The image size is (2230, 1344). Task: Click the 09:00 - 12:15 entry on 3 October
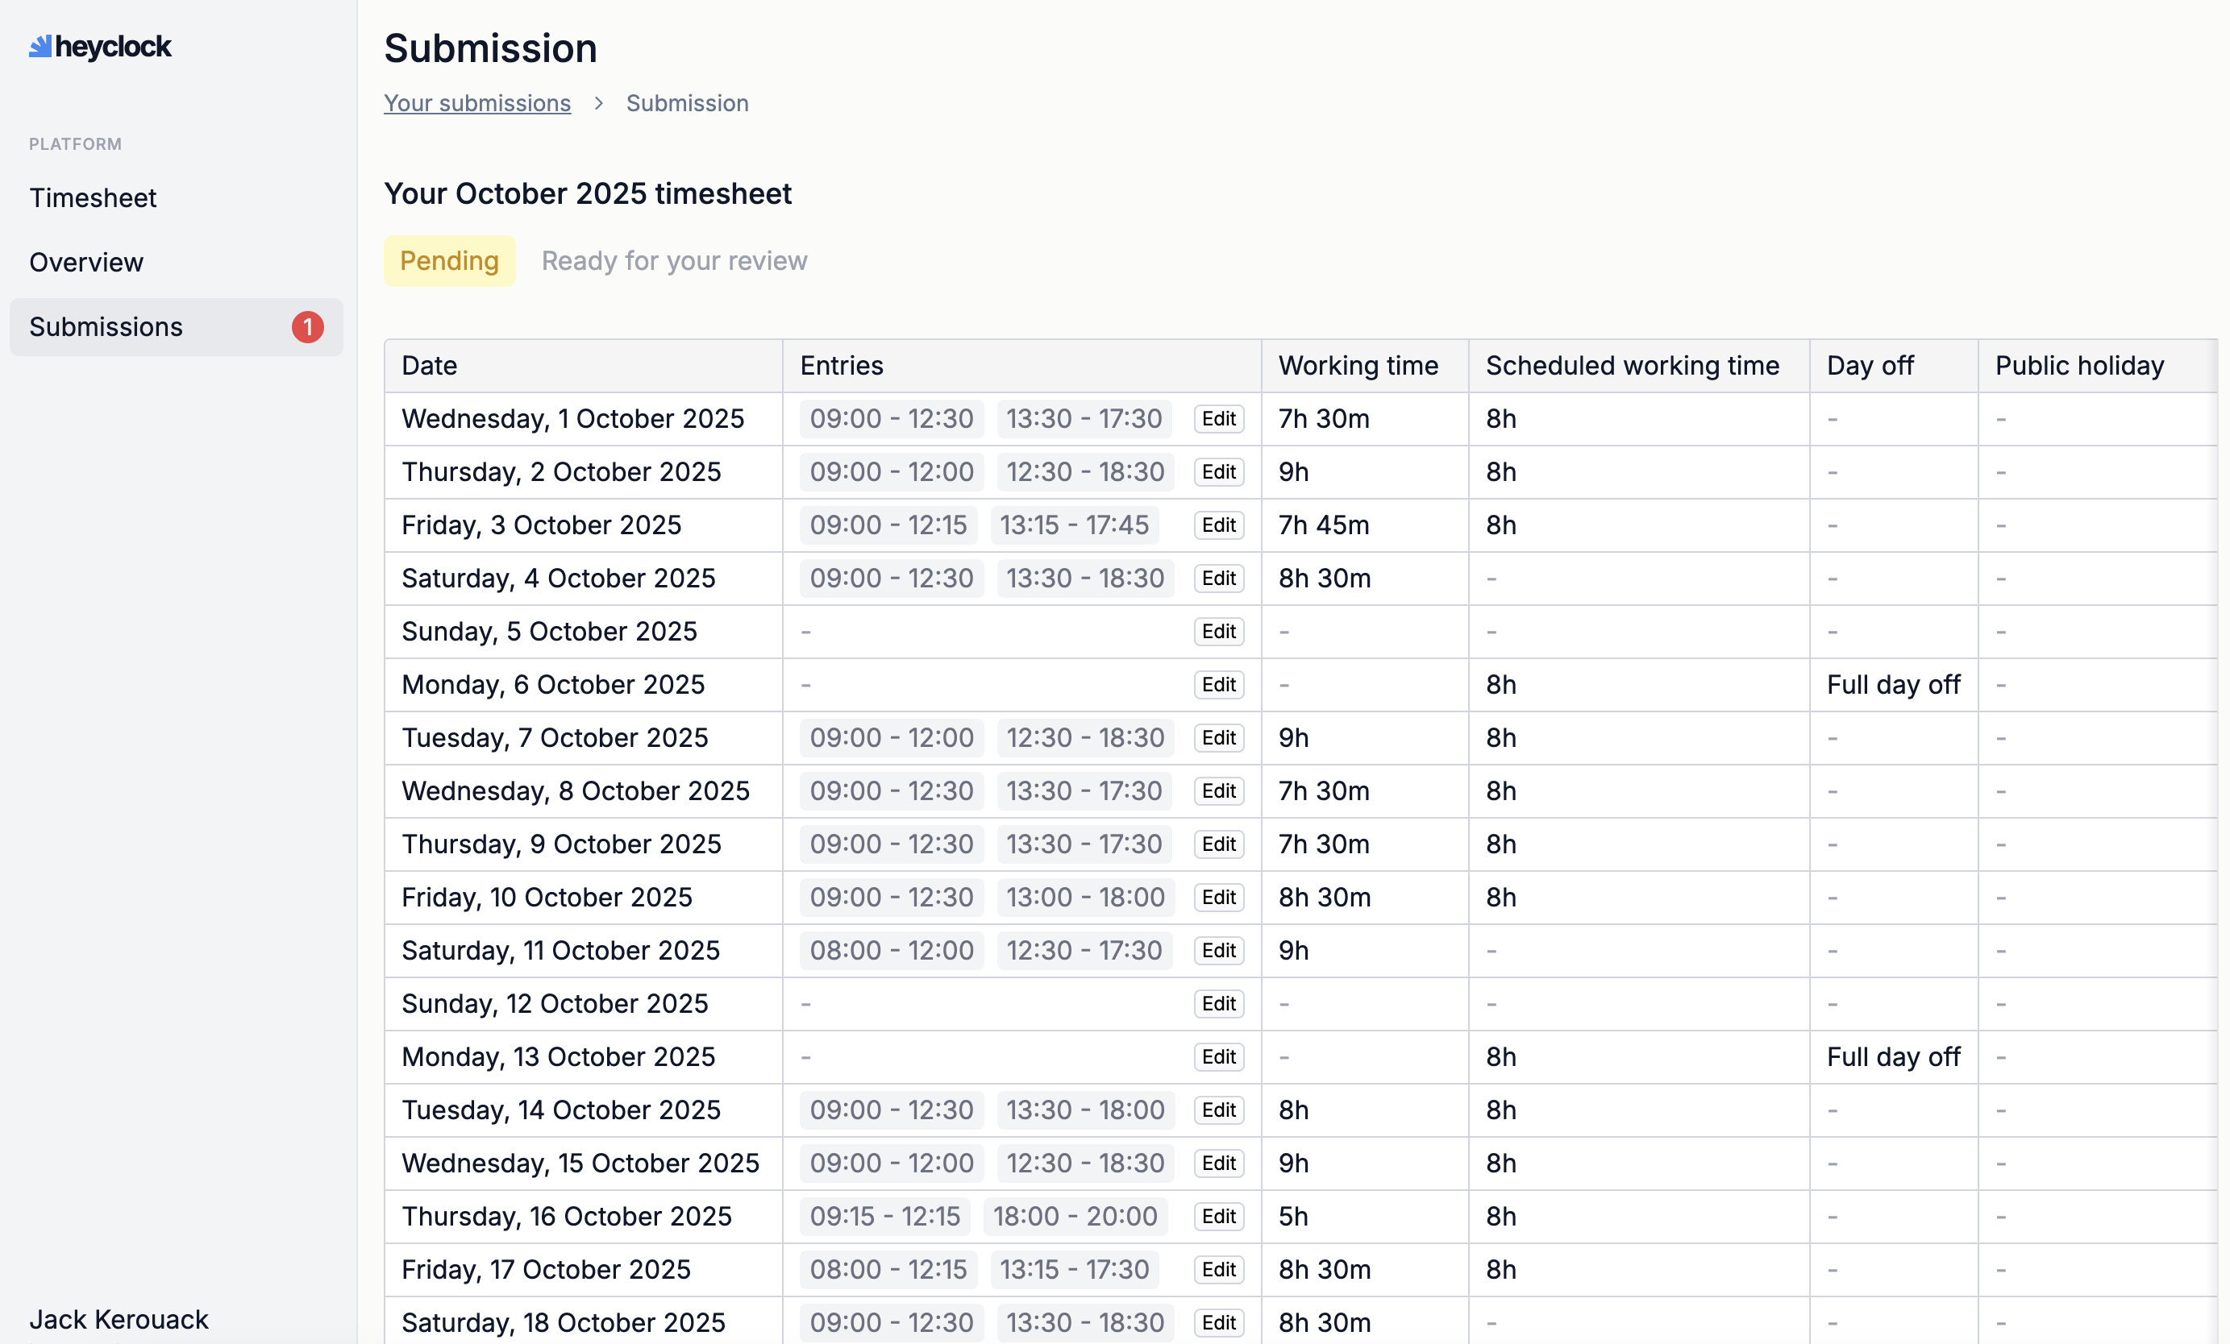click(x=888, y=525)
